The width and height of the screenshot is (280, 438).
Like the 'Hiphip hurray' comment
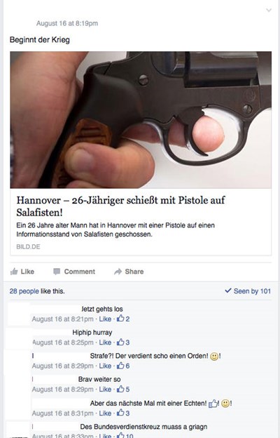click(105, 343)
